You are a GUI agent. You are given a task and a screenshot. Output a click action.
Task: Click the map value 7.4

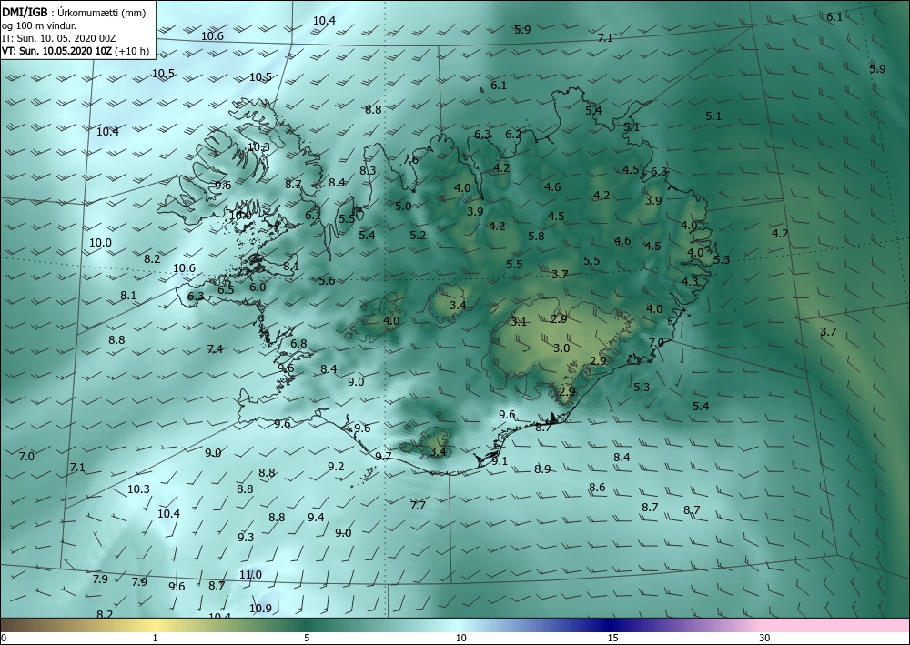(215, 349)
